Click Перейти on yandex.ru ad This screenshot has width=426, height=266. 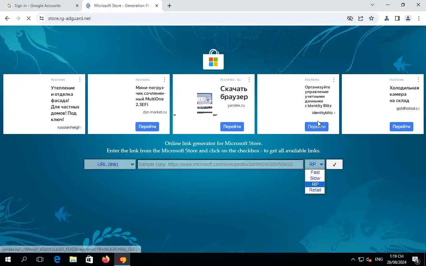[x=232, y=127]
